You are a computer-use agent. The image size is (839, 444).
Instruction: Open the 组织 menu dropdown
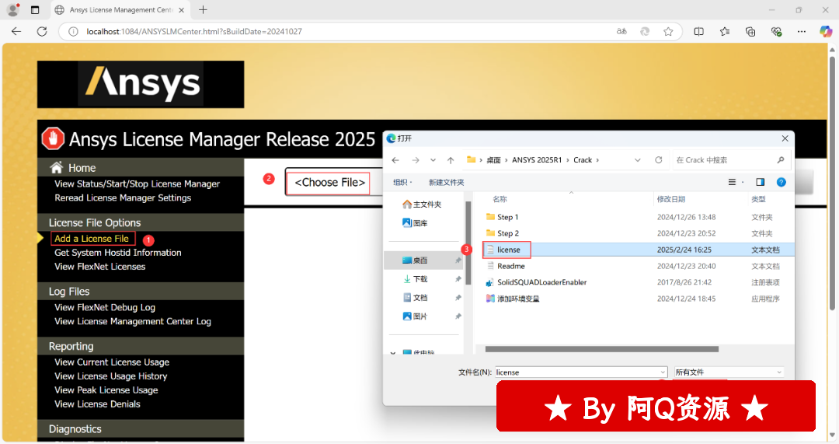[x=403, y=183]
